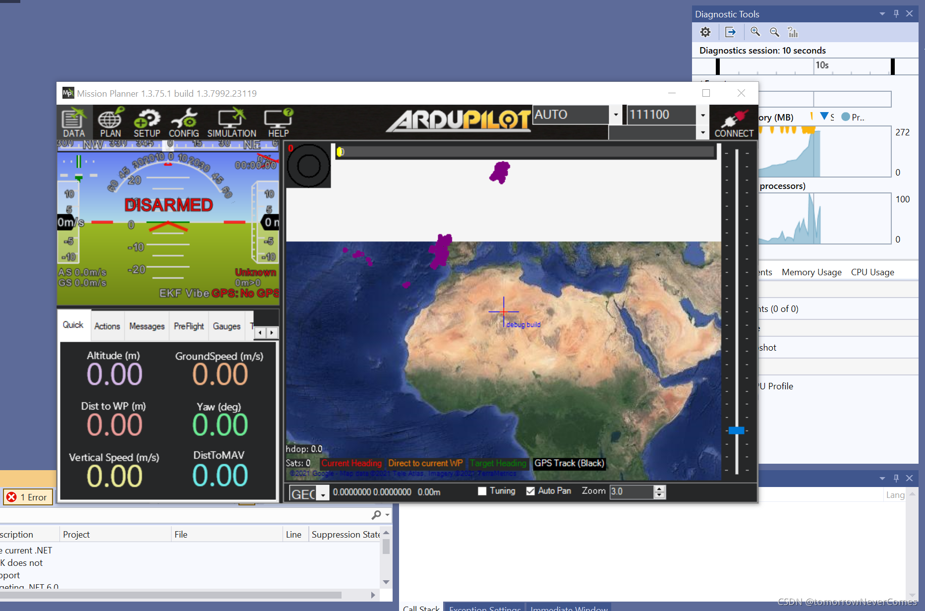The width and height of the screenshot is (925, 611).
Task: Increase the map Zoom stepper value
Action: click(x=659, y=488)
